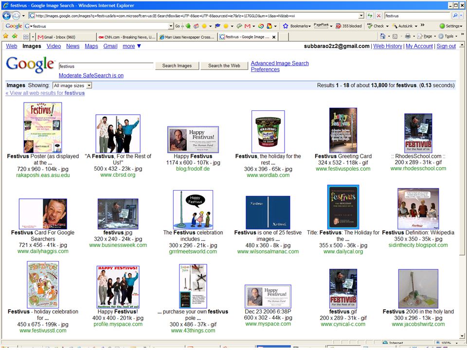Open the Video link in the Google nav
The image size is (467, 350).
pos(54,46)
